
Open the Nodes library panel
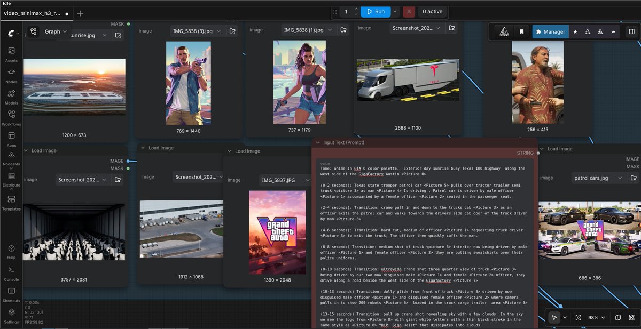pos(11,76)
